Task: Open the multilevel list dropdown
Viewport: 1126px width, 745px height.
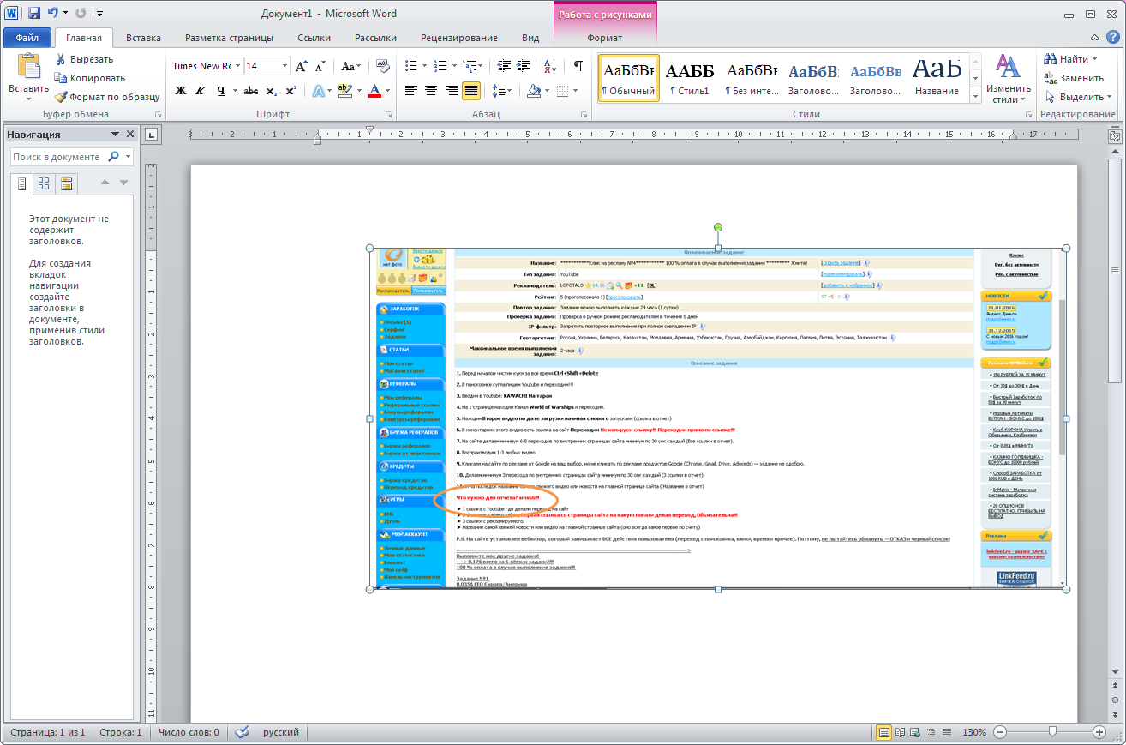Action: click(x=472, y=66)
